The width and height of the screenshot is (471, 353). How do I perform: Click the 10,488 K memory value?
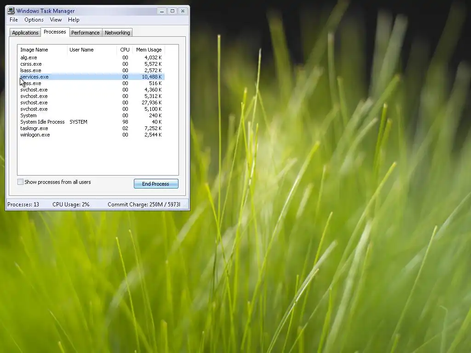[x=152, y=77]
